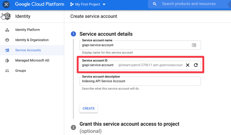Click the Service Accounts sidebar icon
This screenshot has height=135, width=231.
coord(7,50)
